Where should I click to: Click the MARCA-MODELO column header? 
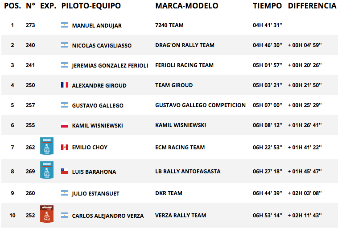[x=186, y=6]
